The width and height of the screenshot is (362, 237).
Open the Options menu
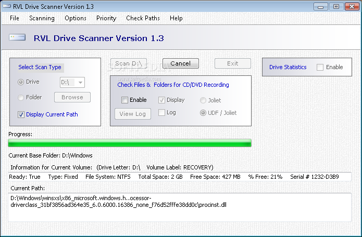[76, 18]
